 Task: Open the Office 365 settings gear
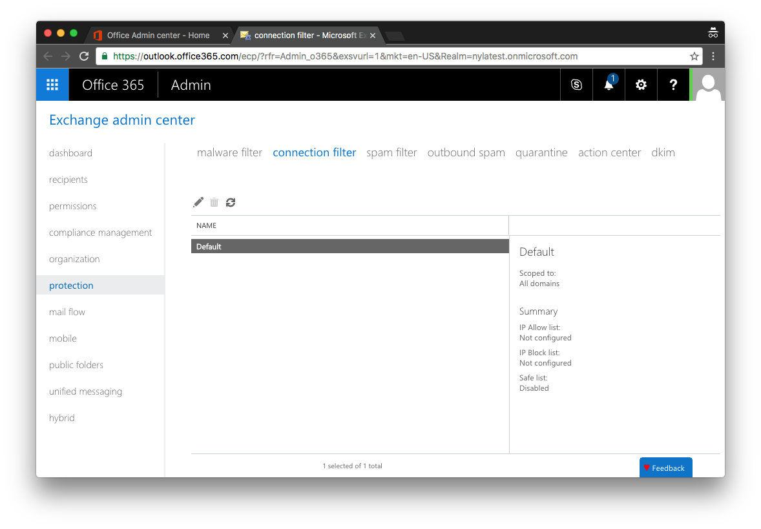640,85
